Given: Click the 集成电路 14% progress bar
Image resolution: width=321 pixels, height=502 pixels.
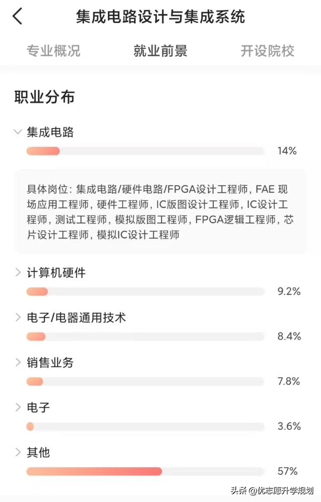Looking at the screenshot, I should pyautogui.click(x=145, y=151).
